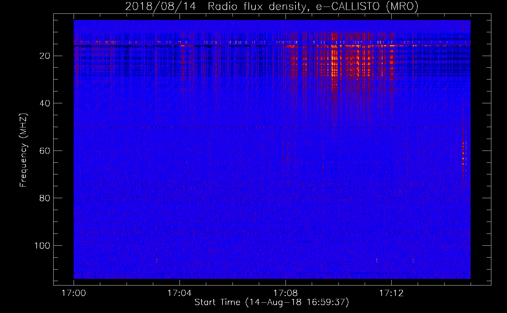This screenshot has height=313, width=507.
Task: Click the 20 MHz frequency tick label
Action: [x=45, y=56]
